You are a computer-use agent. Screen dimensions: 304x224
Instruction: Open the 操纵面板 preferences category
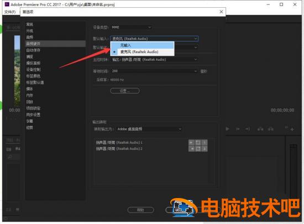click(x=33, y=63)
